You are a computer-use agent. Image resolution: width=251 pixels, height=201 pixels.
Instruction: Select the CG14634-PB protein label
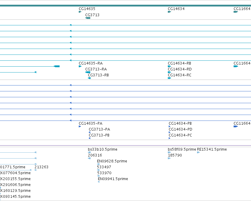click(180, 123)
